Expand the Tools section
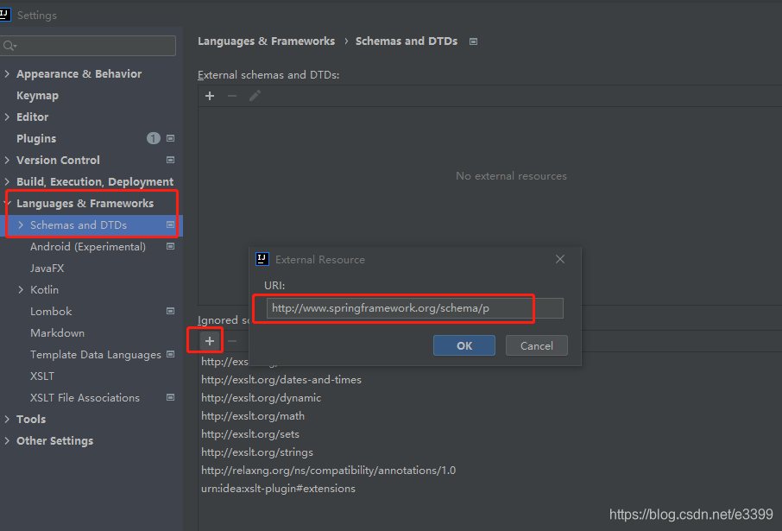Screen dimensions: 782x531 click(7, 420)
